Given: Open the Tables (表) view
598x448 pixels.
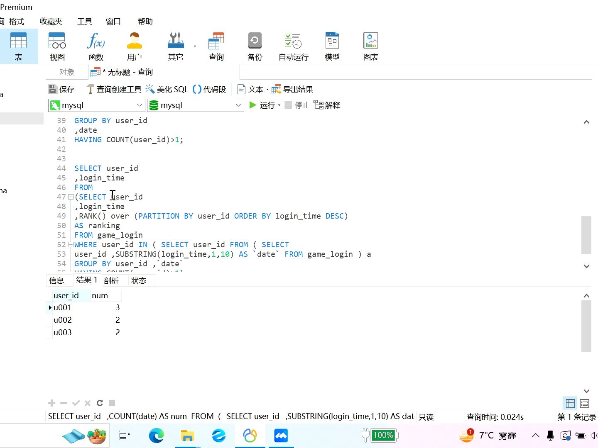Looking at the screenshot, I should [19, 46].
